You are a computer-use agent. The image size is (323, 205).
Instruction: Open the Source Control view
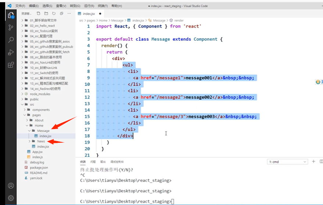click(11, 28)
